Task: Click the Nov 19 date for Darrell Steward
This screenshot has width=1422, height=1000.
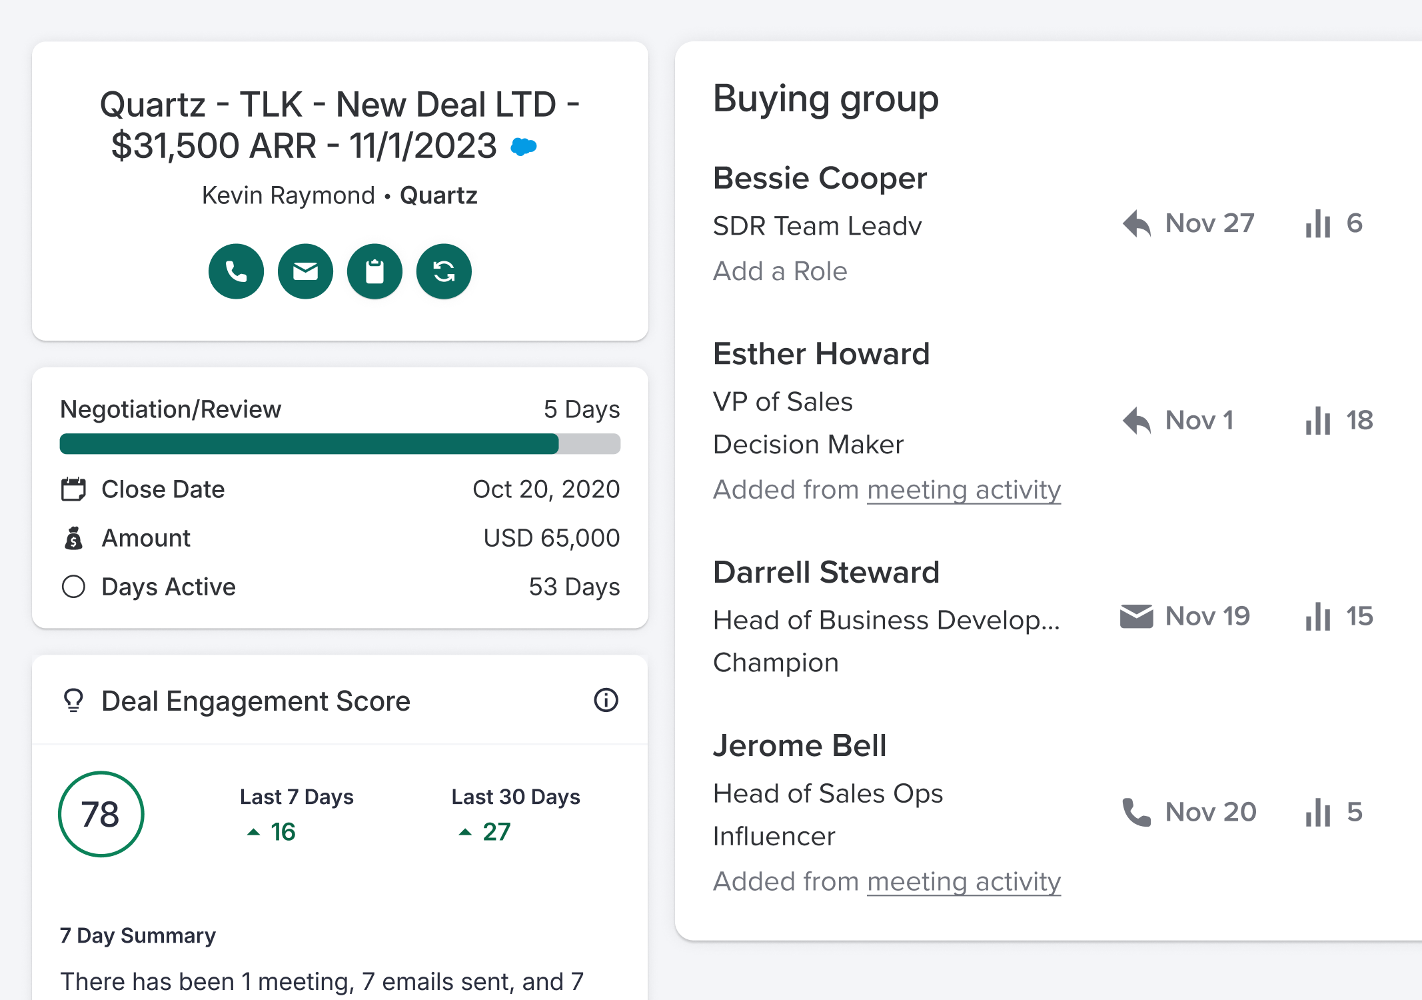Action: [x=1207, y=616]
